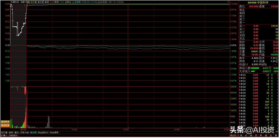Click 分时 in the chart header

point(22,2)
